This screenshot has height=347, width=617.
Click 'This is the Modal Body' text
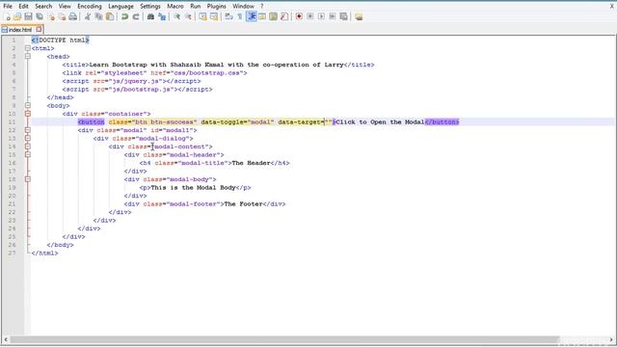coord(193,188)
